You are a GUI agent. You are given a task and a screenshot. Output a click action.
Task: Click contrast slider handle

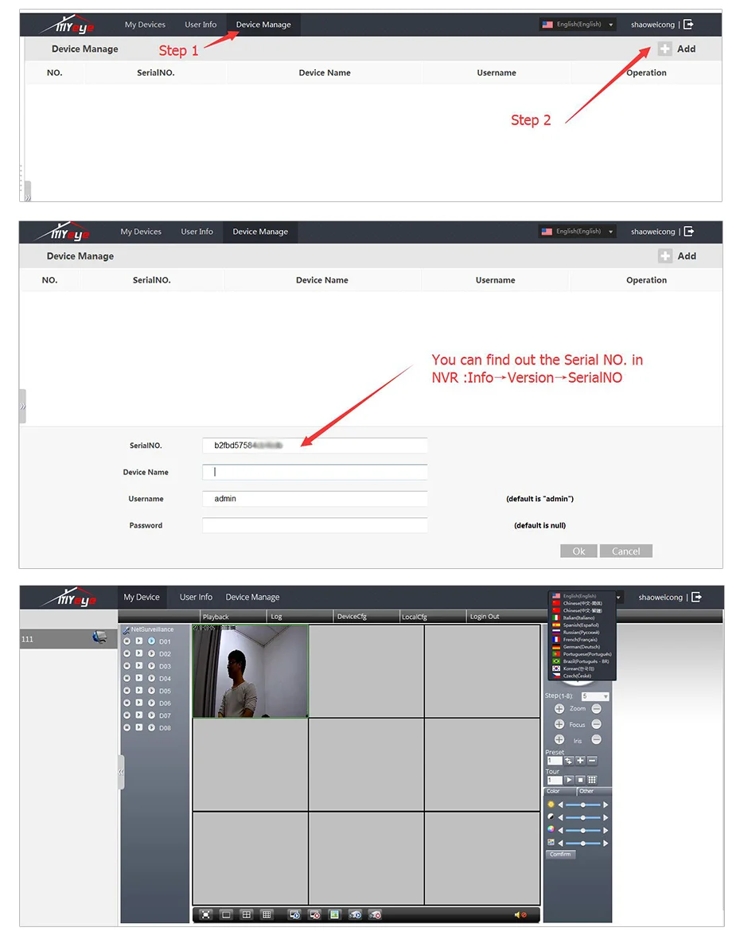pos(582,817)
